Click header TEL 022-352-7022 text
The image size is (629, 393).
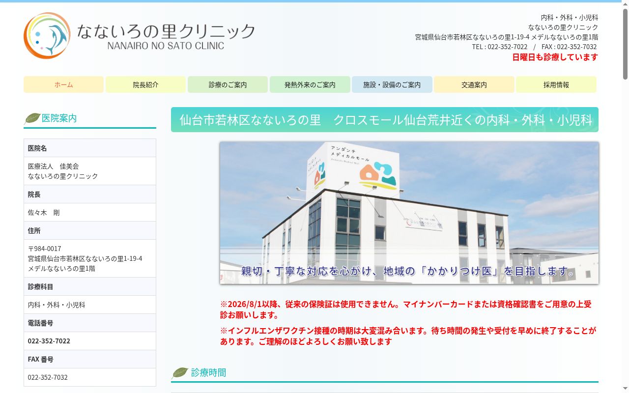coord(500,47)
